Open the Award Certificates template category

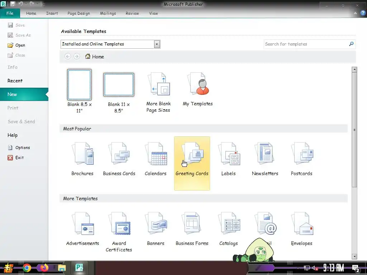point(119,232)
